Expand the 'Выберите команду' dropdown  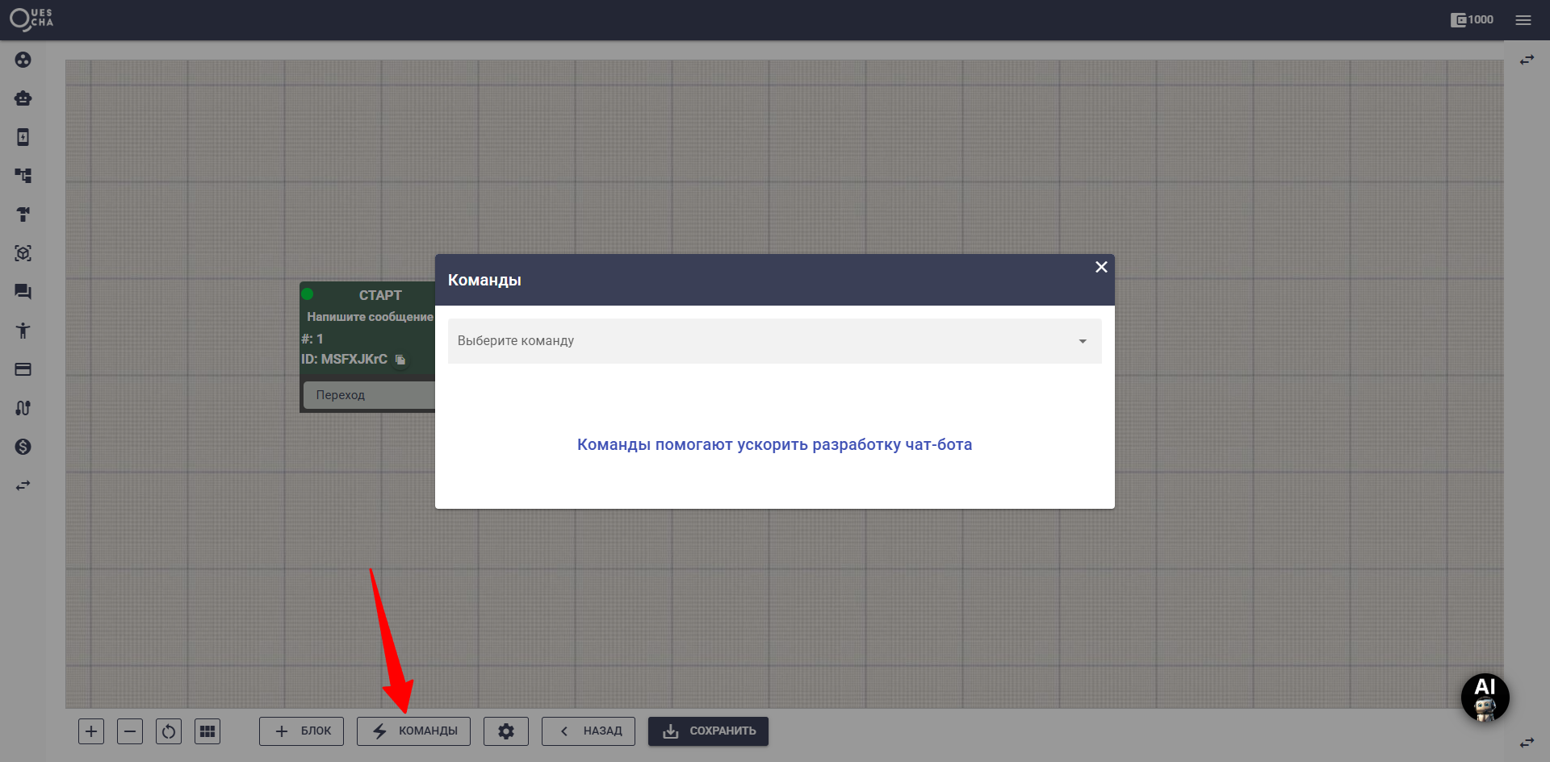[774, 341]
